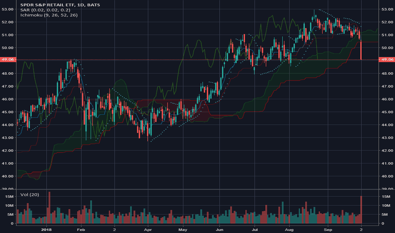395x233 pixels.
Task: Click the 5M label on right volume axis
Action: click(x=385, y=215)
